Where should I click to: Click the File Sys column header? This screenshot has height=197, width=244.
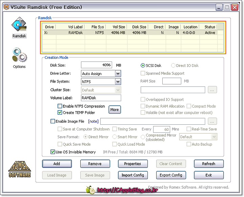[95, 27]
